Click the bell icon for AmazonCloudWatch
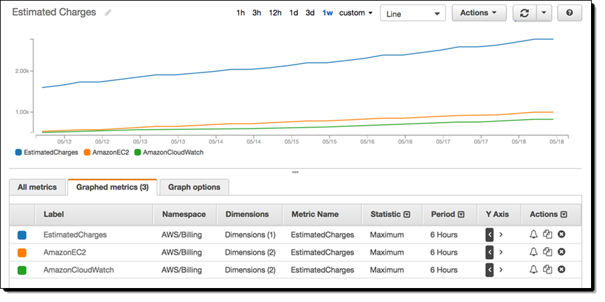605x302 pixels. 533,270
